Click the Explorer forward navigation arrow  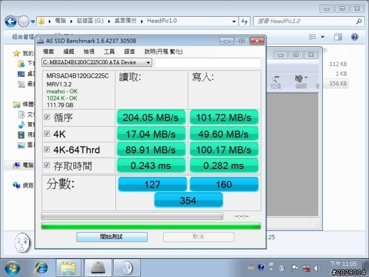[x=24, y=21]
